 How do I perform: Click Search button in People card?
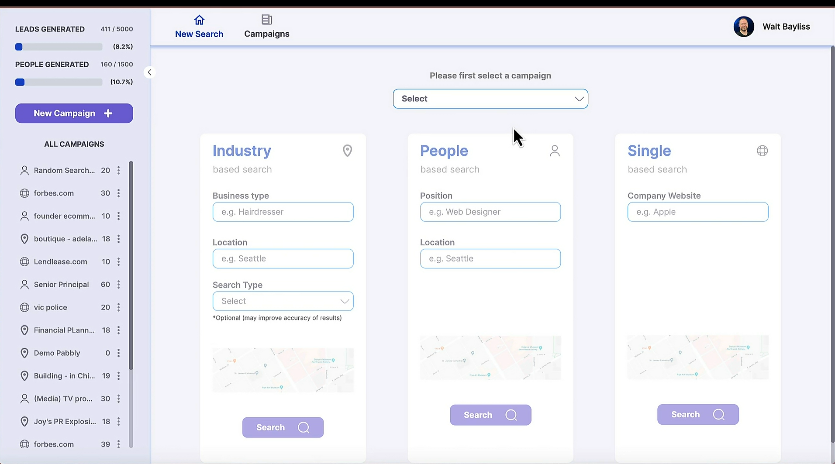coord(490,415)
